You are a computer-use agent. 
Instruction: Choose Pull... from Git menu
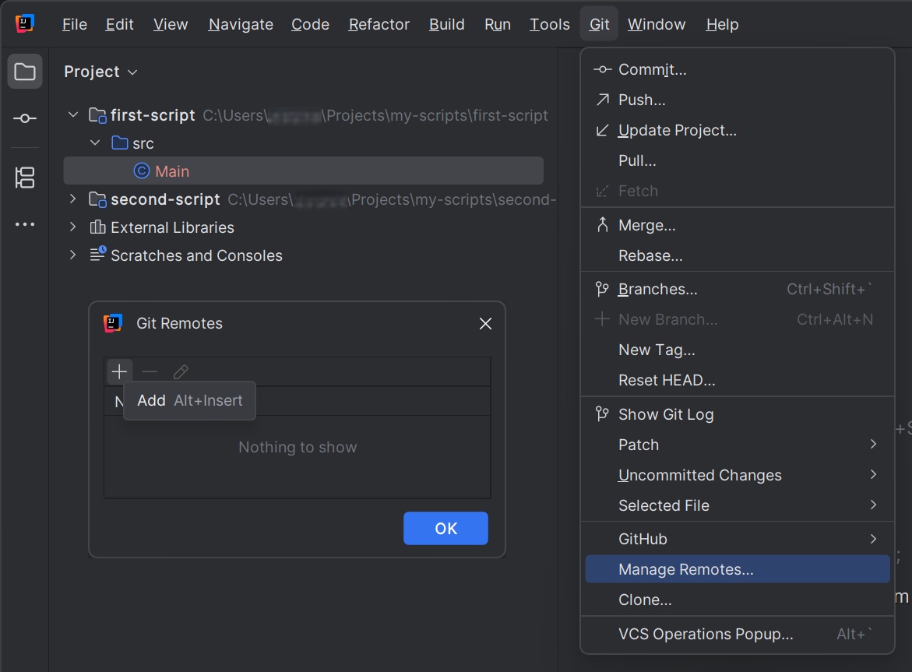click(738, 160)
